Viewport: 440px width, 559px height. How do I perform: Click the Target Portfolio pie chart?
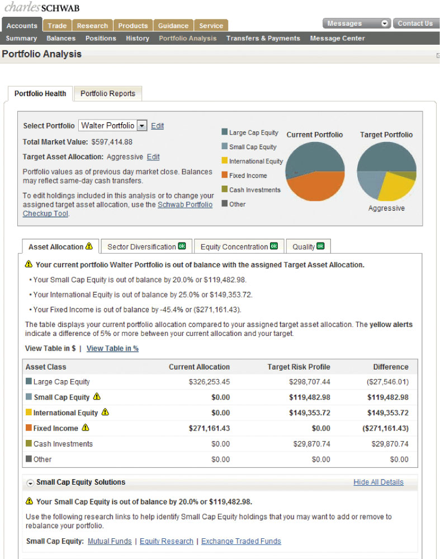pyautogui.click(x=386, y=172)
